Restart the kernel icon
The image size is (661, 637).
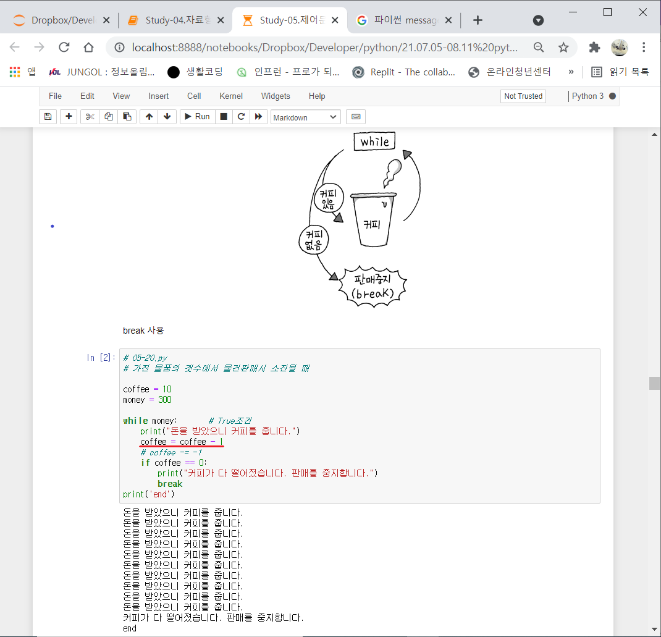[241, 117]
